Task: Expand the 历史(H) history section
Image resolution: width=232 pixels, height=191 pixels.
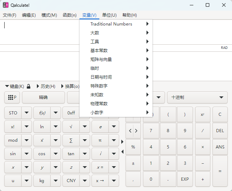Action: [46, 86]
